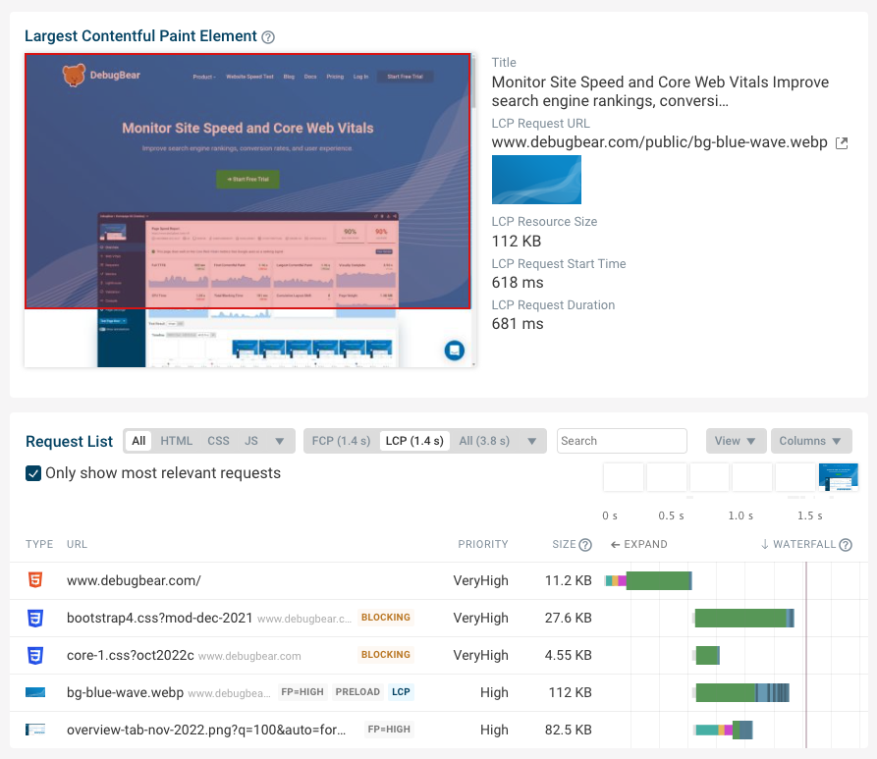Click CSS icon for core-1.css row
The height and width of the screenshot is (759, 877).
(x=35, y=655)
